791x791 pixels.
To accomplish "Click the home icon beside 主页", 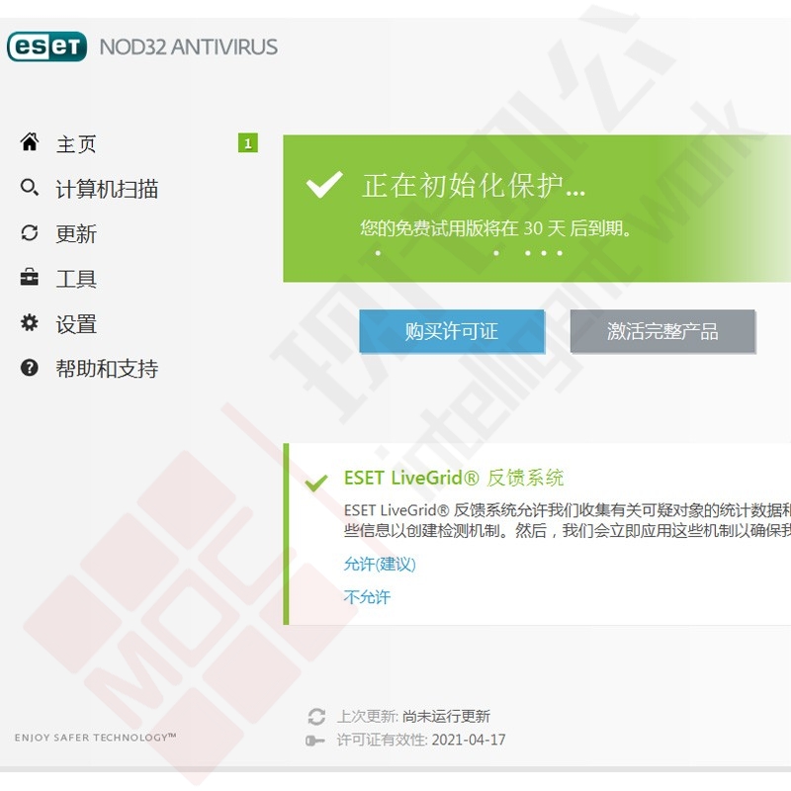I will [30, 142].
